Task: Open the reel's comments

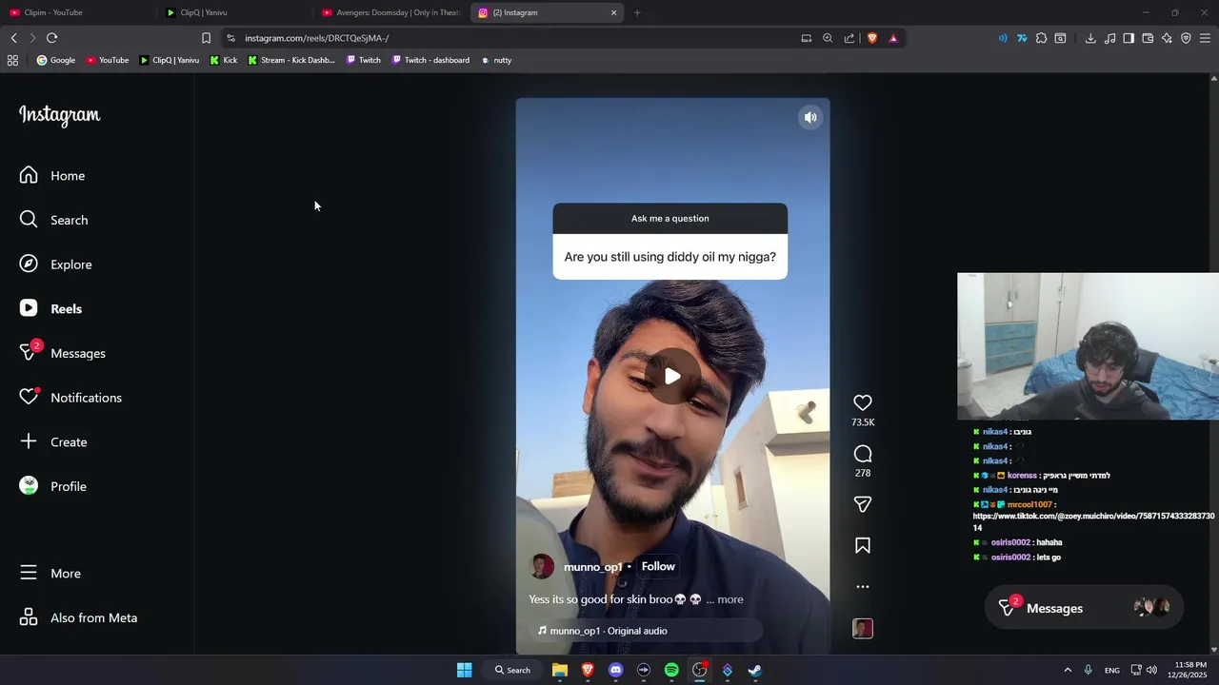Action: (863, 454)
